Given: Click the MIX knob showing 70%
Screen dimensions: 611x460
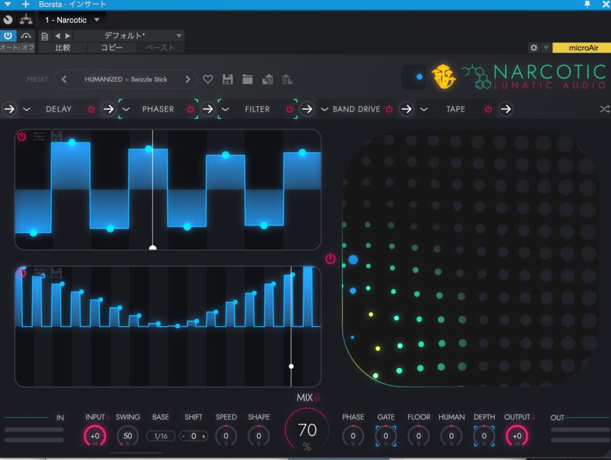Looking at the screenshot, I should click(x=307, y=431).
